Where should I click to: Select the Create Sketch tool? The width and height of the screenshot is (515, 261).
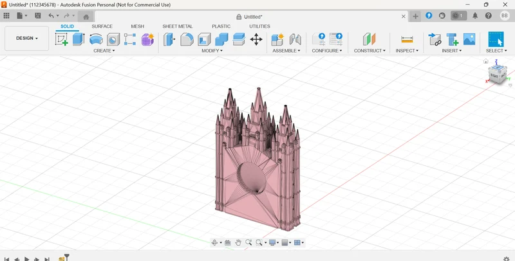61,39
